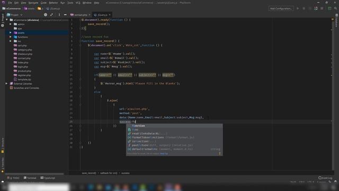Click the Add Configuration button
This screenshot has height=191, width=339.
281,8
